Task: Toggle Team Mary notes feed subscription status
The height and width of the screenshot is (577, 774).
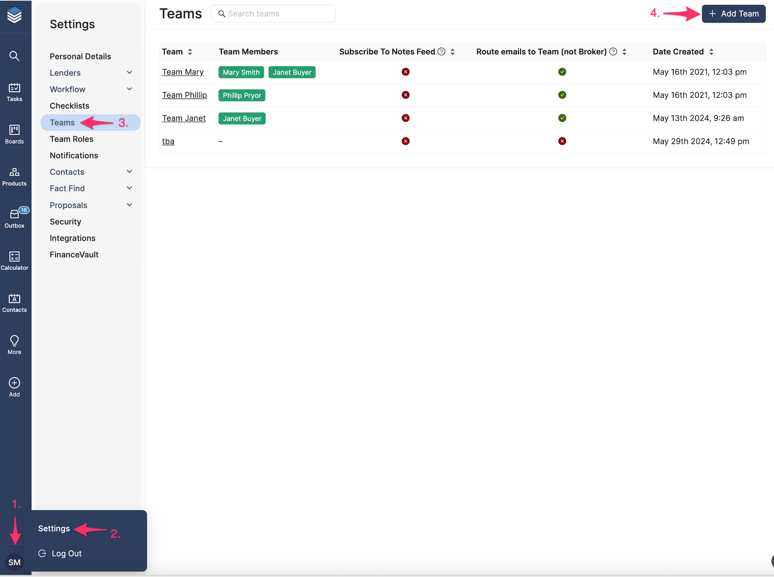Action: 405,72
